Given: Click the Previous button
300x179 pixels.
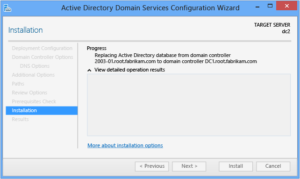Looking at the screenshot, I should (152, 166).
